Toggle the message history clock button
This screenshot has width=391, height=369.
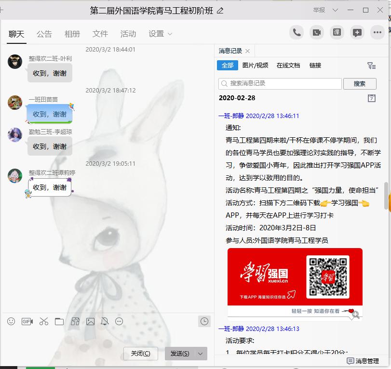[x=204, y=321]
